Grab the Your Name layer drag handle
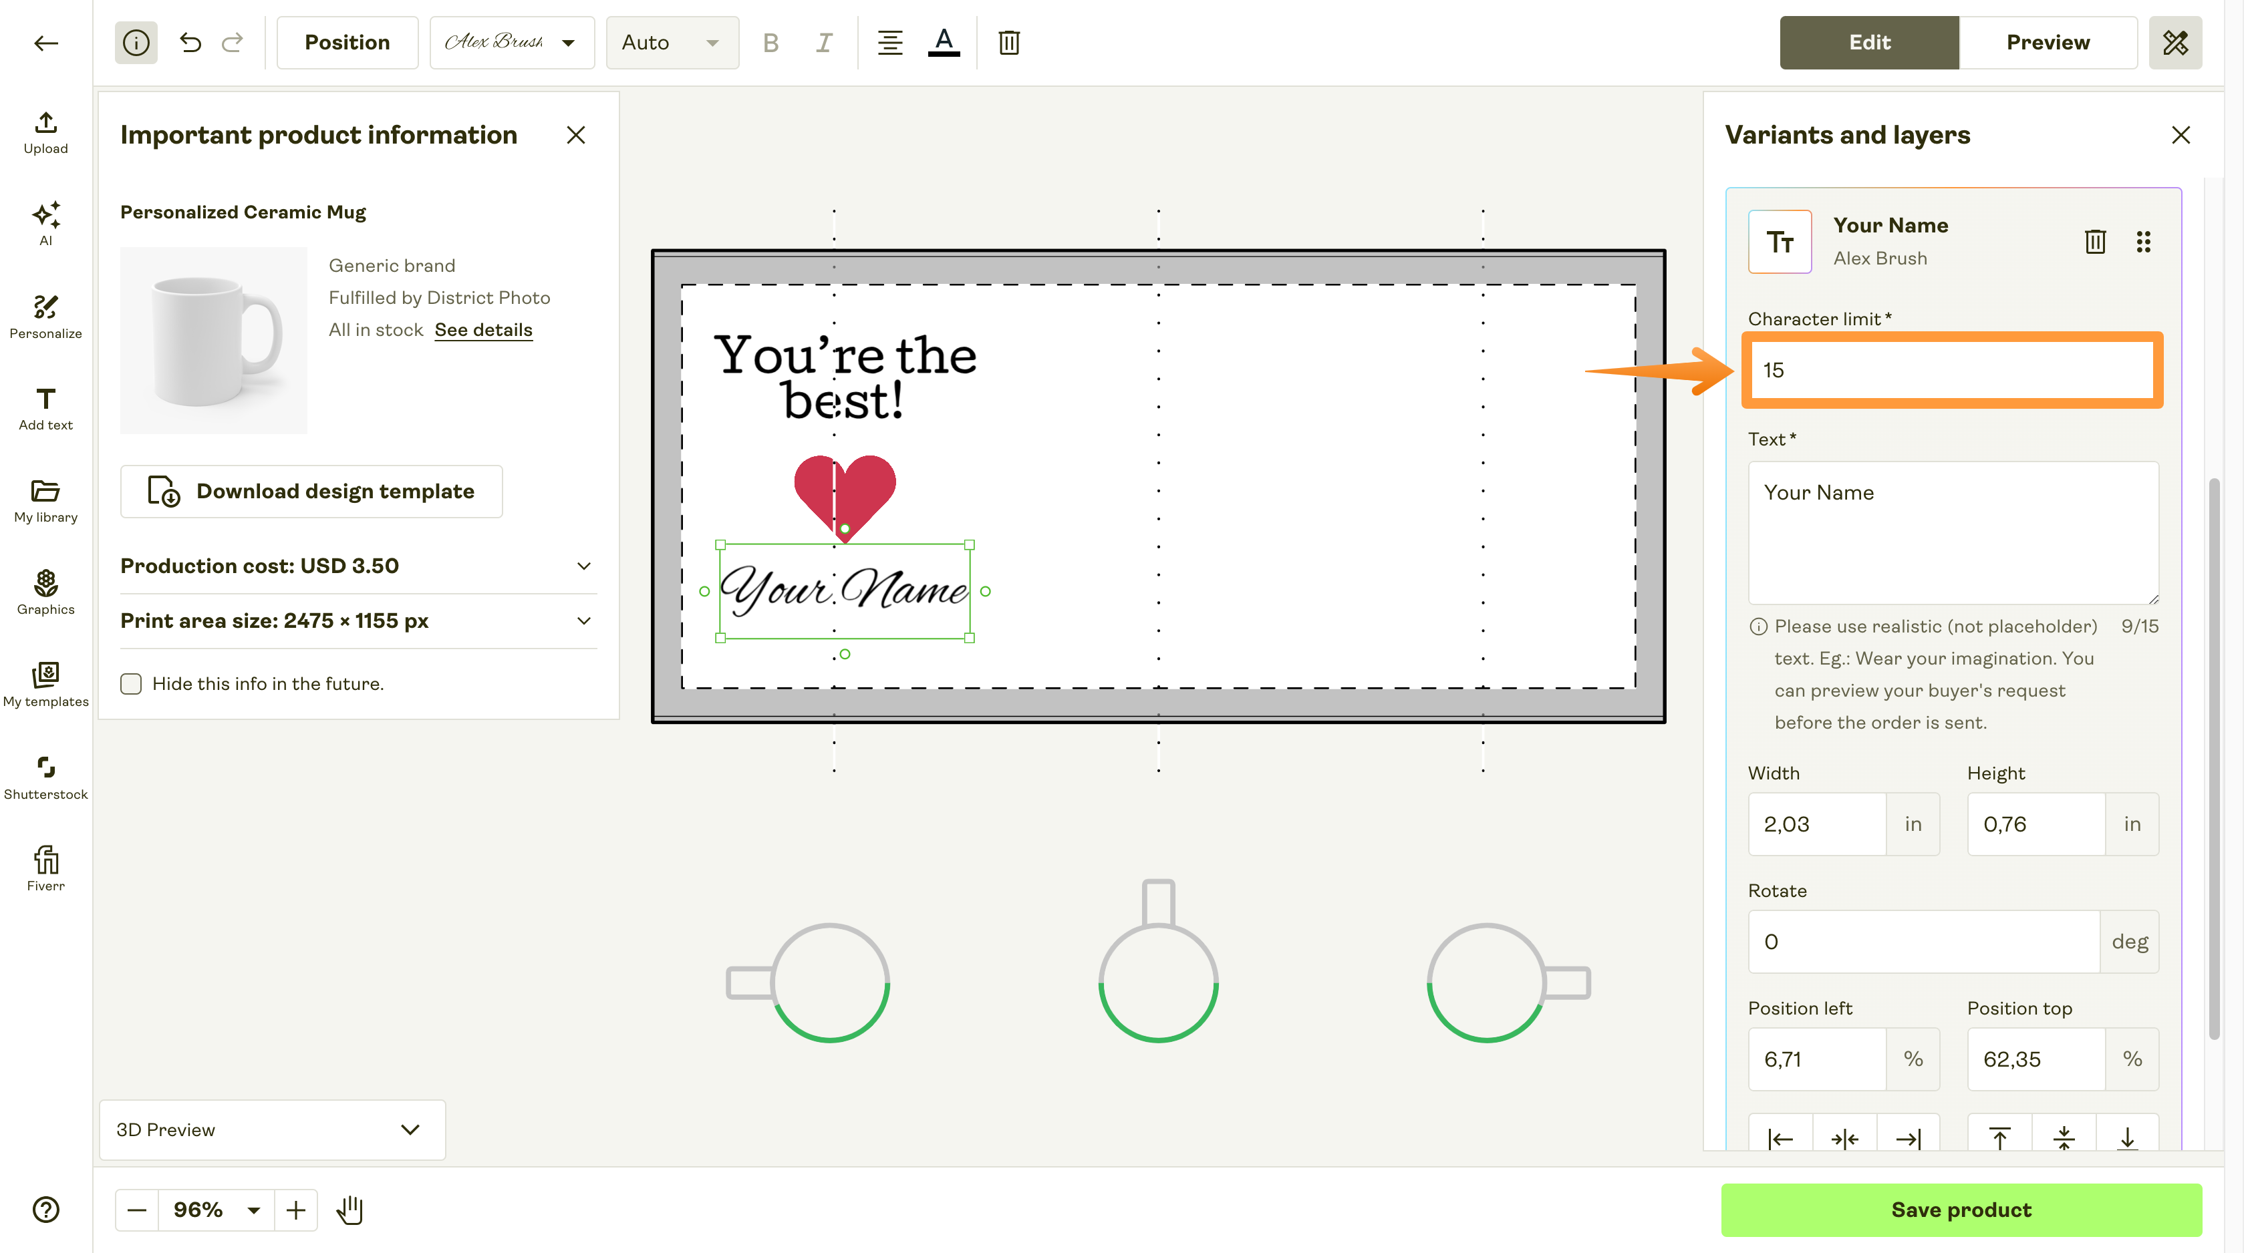The image size is (2244, 1253). 2143,242
